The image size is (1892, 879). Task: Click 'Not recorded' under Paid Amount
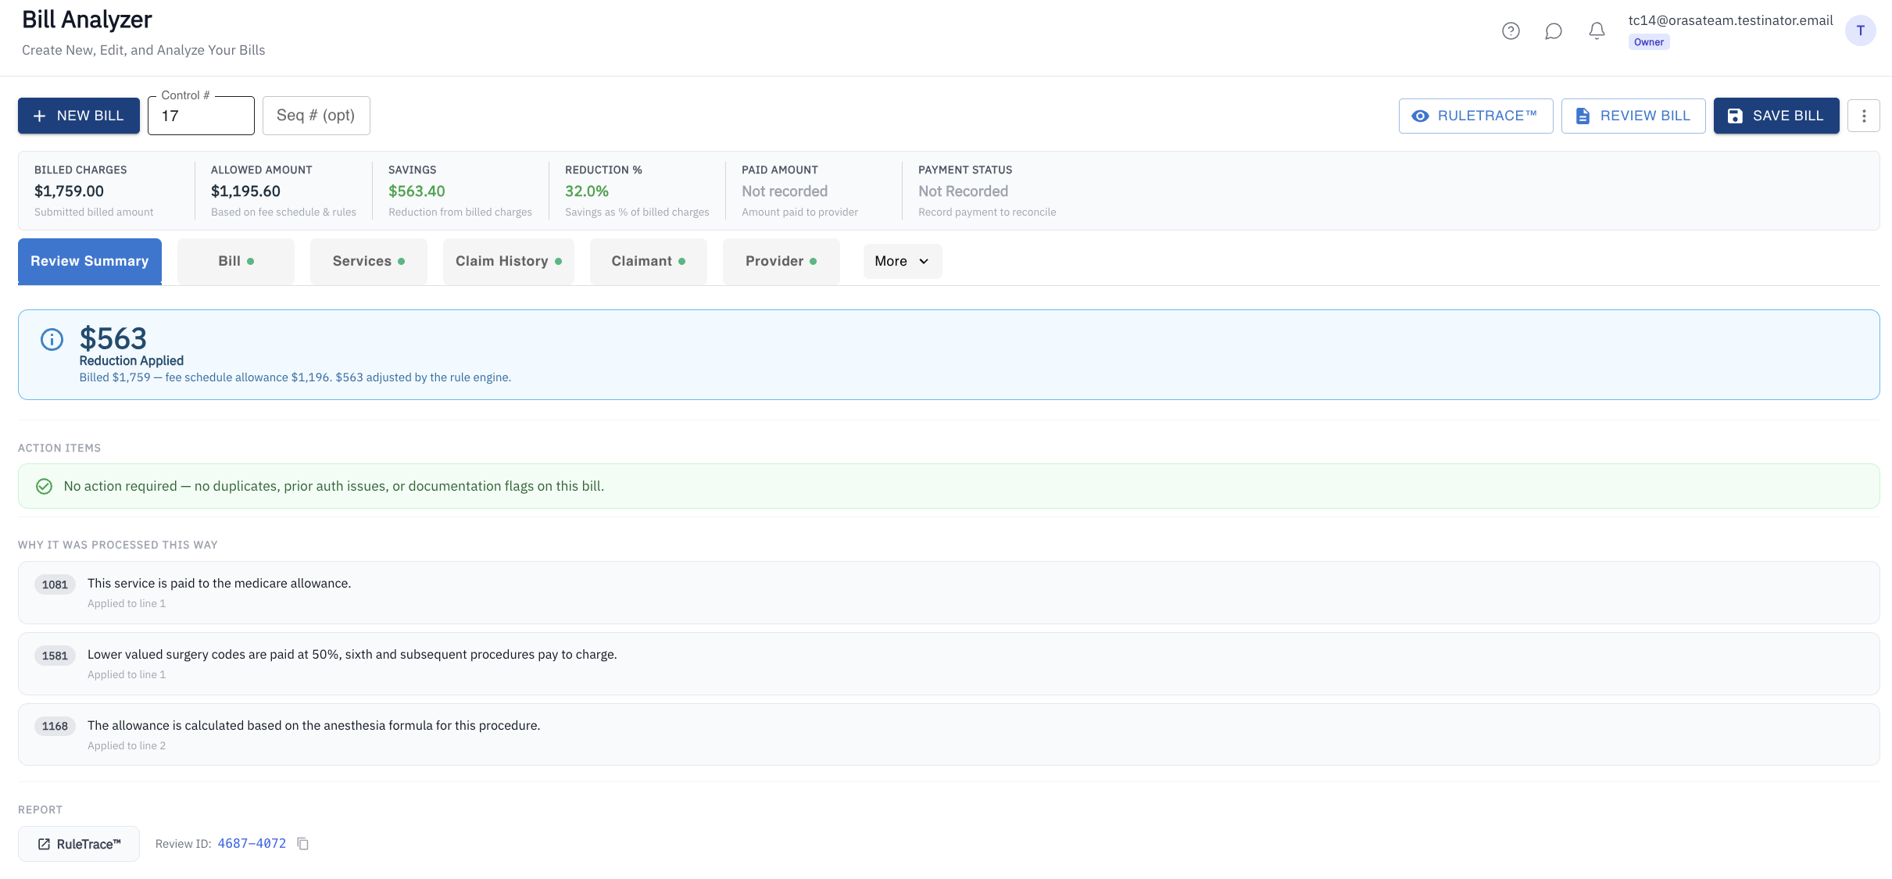click(x=785, y=191)
